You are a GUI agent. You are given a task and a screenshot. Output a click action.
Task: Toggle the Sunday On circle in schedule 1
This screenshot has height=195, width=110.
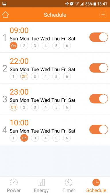13,46
